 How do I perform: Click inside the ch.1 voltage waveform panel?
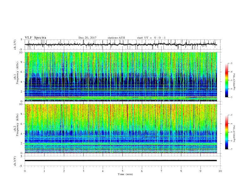tap(123, 45)
